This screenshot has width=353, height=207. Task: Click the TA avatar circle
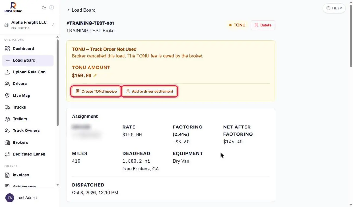10,198
